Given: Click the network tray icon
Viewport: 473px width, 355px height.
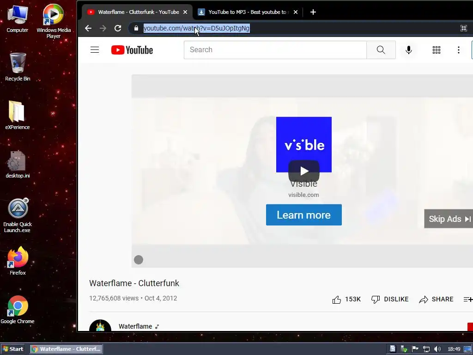Looking at the screenshot, I should 426,349.
